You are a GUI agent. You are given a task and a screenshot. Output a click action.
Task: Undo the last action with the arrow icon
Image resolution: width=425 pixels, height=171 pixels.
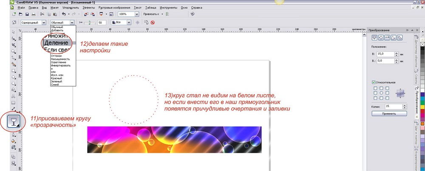tap(64, 14)
